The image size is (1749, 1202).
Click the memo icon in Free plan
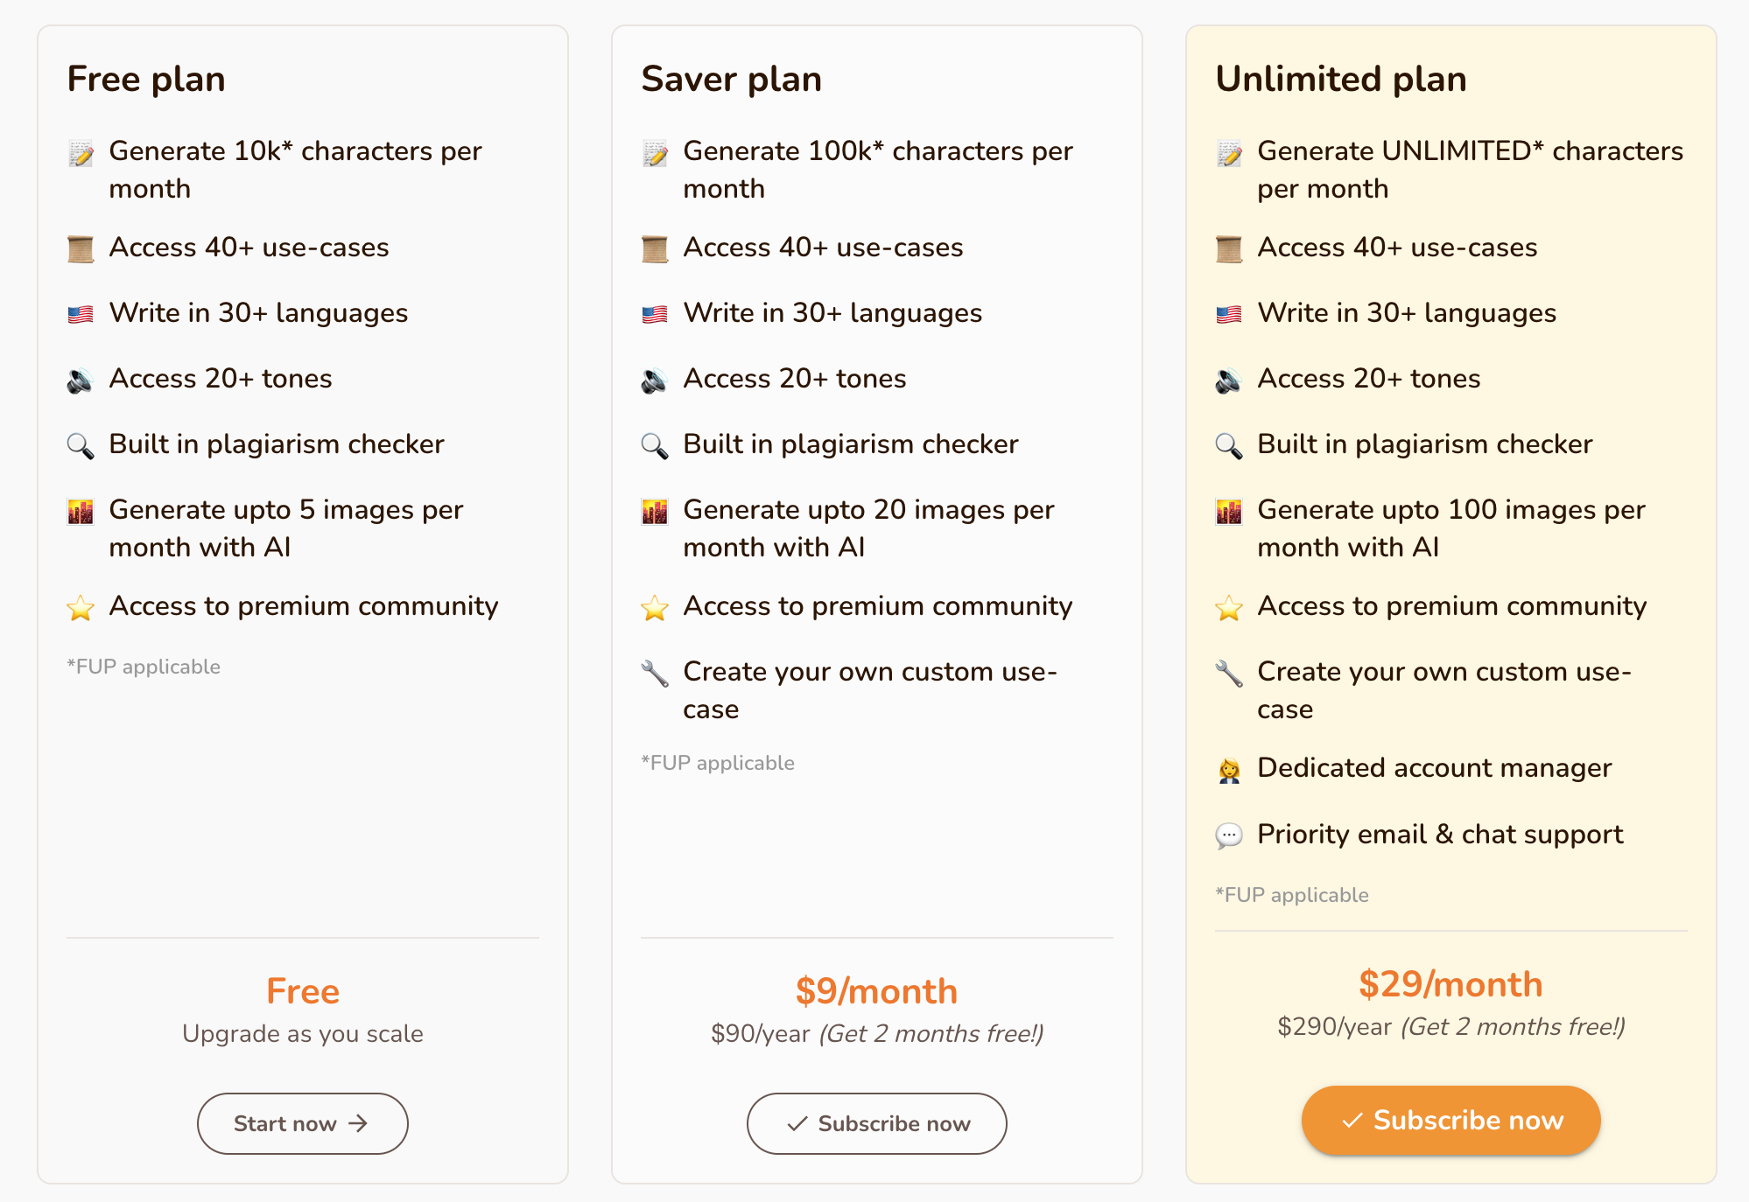[x=81, y=153]
